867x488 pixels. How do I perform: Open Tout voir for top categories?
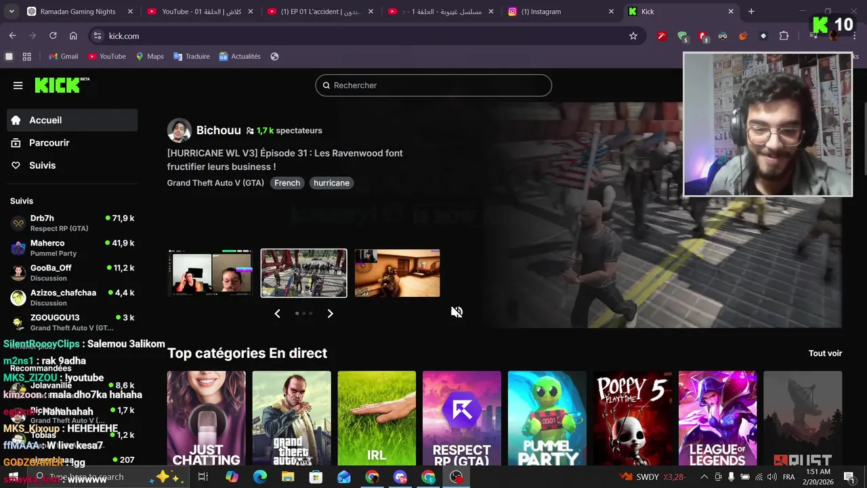pos(825,353)
